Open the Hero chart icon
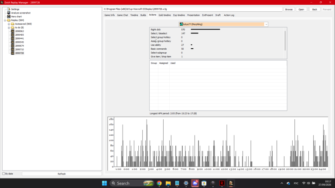 [9, 17]
